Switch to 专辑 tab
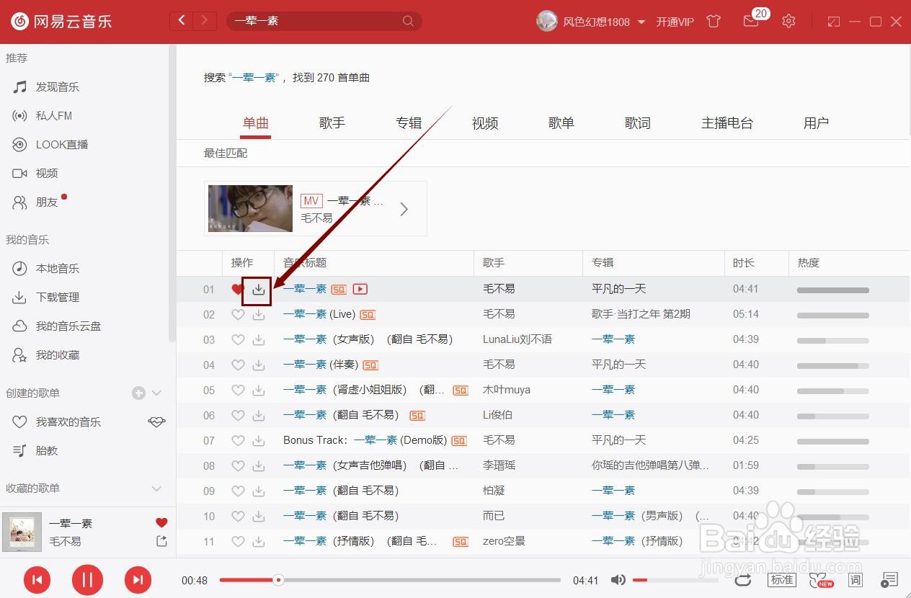Screen dimensions: 911x598 coord(409,123)
